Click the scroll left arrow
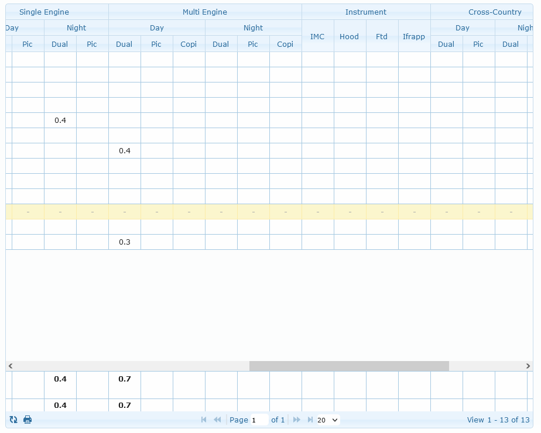The image size is (541, 433). (x=11, y=366)
